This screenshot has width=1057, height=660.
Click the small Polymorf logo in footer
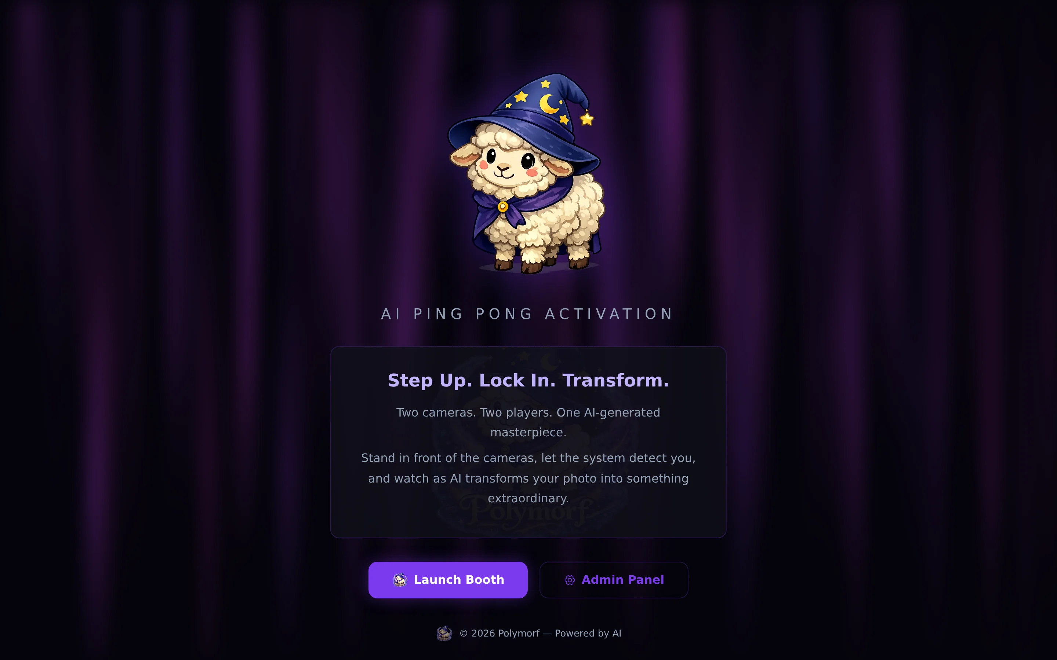pyautogui.click(x=444, y=633)
